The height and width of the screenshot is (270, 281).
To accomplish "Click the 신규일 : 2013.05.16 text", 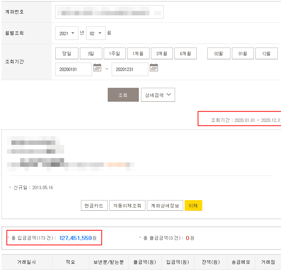I will (x=33, y=188).
